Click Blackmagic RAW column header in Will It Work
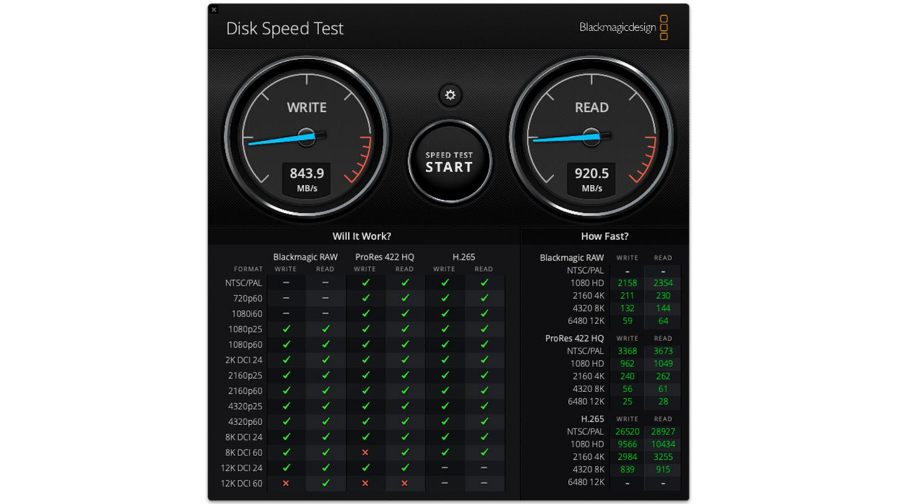 tap(305, 257)
